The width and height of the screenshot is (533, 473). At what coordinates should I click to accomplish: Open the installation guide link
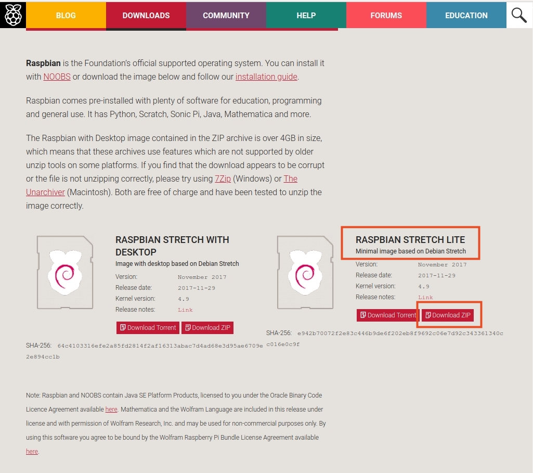coord(266,77)
